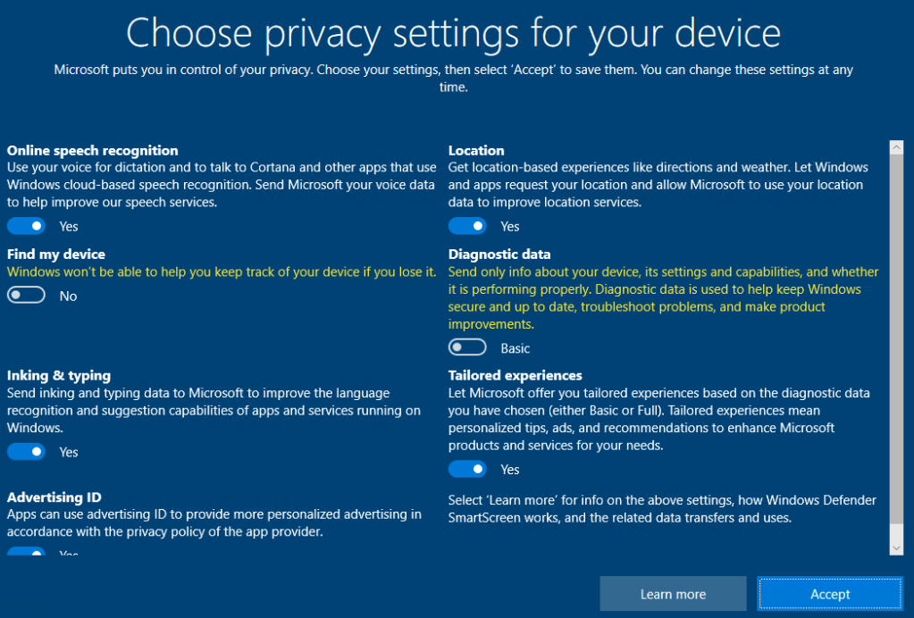Disable the Location toggle switch

pyautogui.click(x=467, y=226)
